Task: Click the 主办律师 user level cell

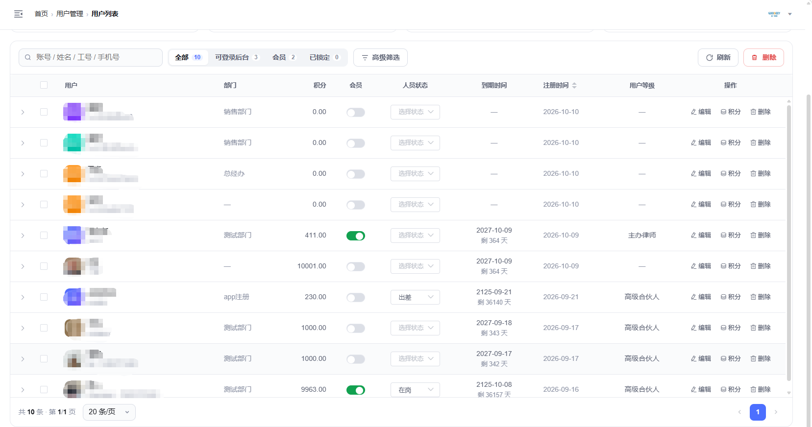Action: 642,235
